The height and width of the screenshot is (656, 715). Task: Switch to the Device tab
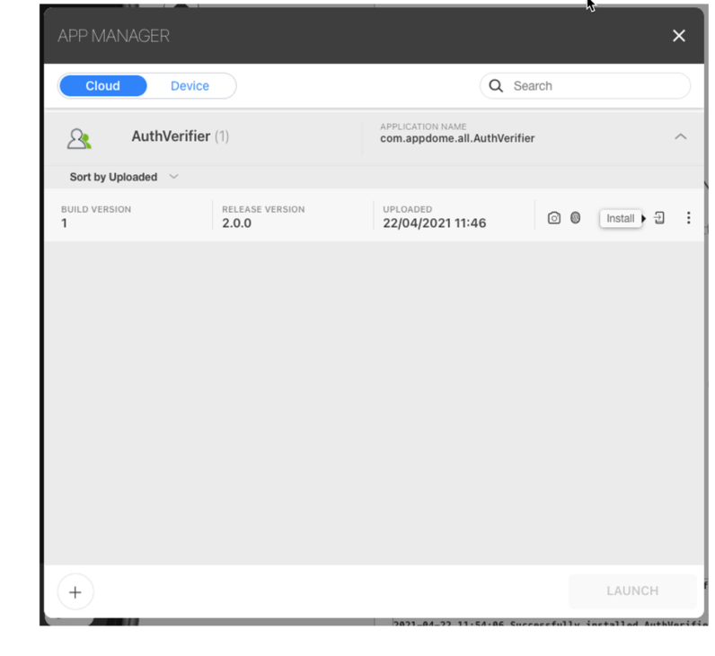190,86
